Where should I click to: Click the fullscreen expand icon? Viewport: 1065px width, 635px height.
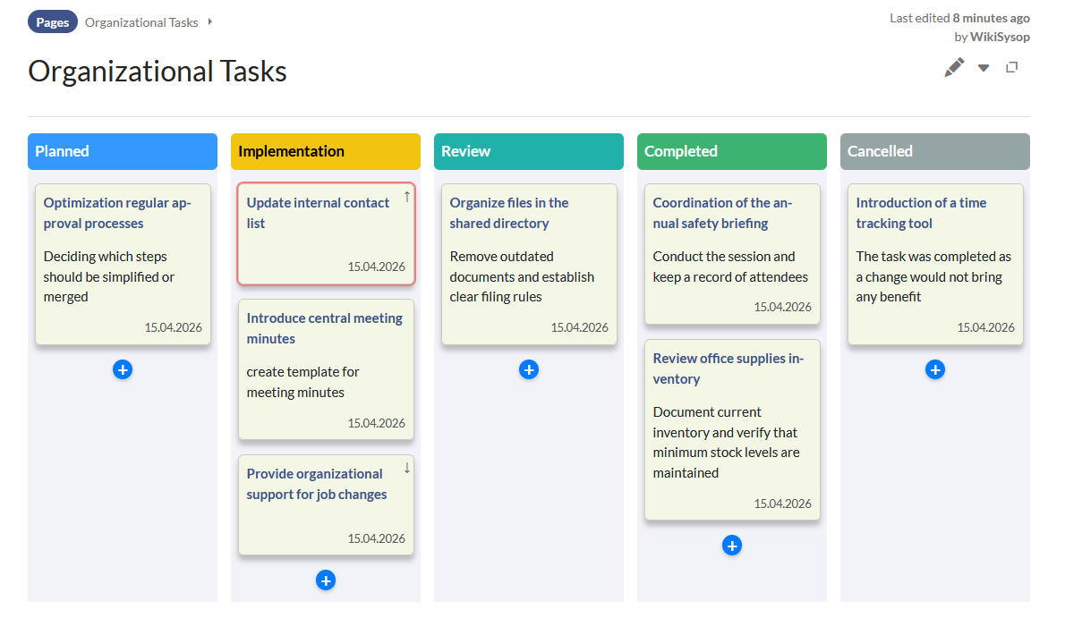click(1012, 67)
